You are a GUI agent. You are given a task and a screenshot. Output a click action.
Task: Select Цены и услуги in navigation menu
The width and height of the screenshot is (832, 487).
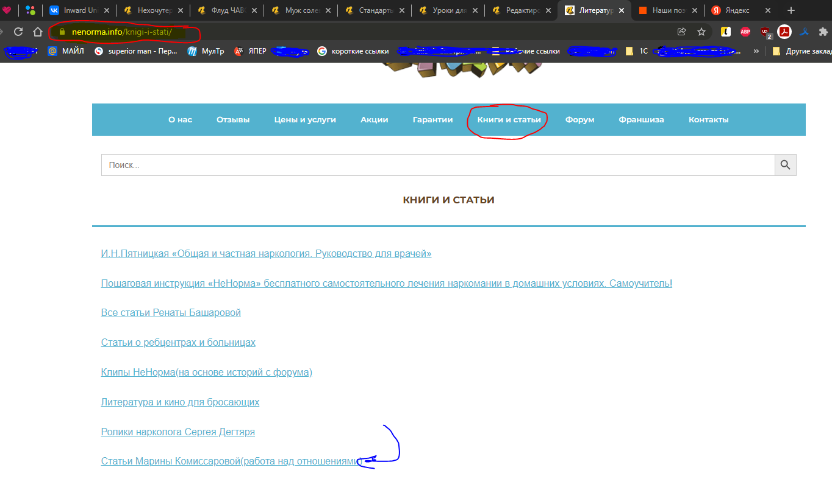point(305,120)
